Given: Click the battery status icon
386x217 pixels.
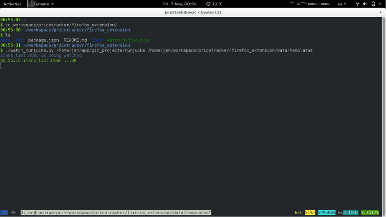Looking at the screenshot, I should click(x=373, y=4).
